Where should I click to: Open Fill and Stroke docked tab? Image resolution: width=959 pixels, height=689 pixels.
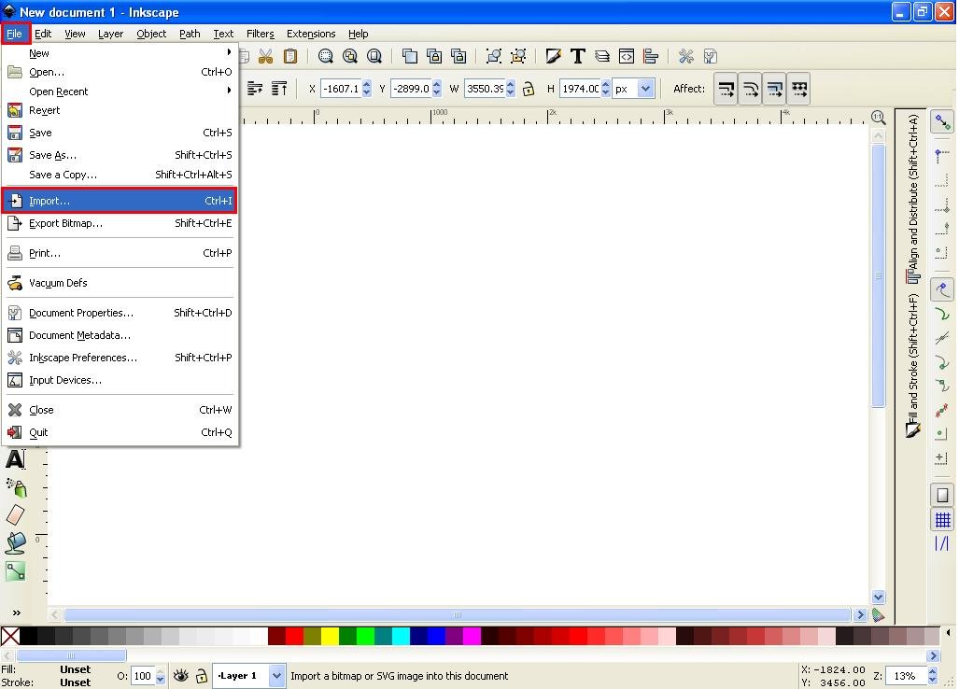coord(913,366)
